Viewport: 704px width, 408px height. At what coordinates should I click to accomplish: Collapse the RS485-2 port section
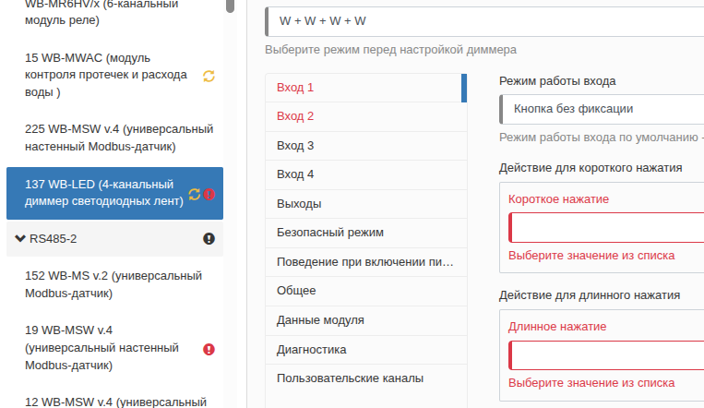[x=20, y=238]
